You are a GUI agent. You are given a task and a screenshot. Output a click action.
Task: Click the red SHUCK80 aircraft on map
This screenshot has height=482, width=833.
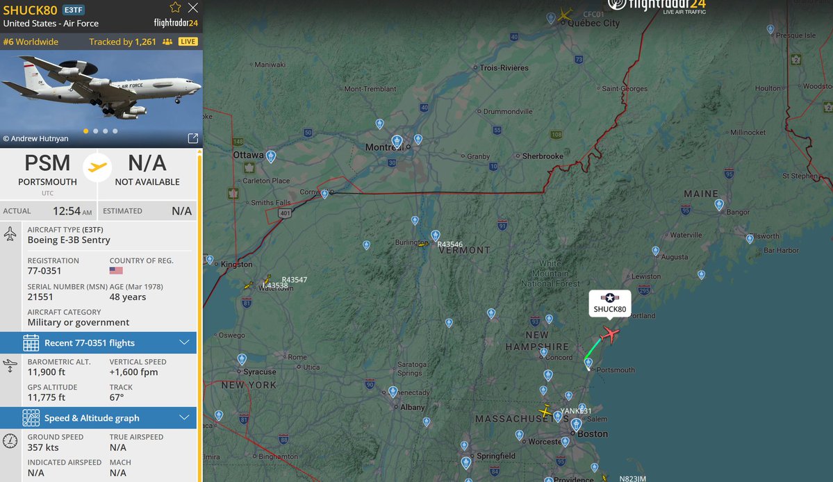click(x=610, y=335)
